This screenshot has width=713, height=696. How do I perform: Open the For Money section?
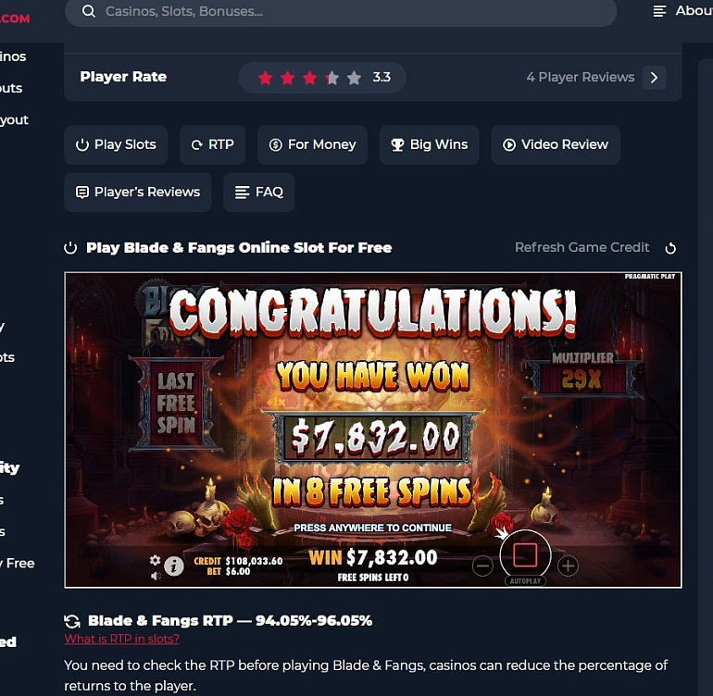(312, 144)
